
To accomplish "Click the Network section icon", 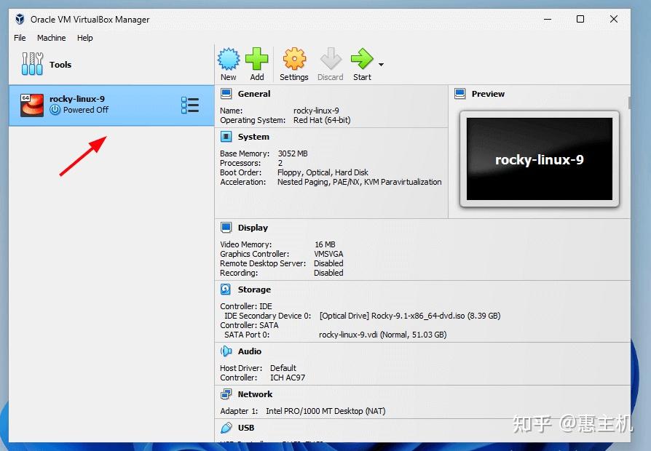I will coord(226,394).
